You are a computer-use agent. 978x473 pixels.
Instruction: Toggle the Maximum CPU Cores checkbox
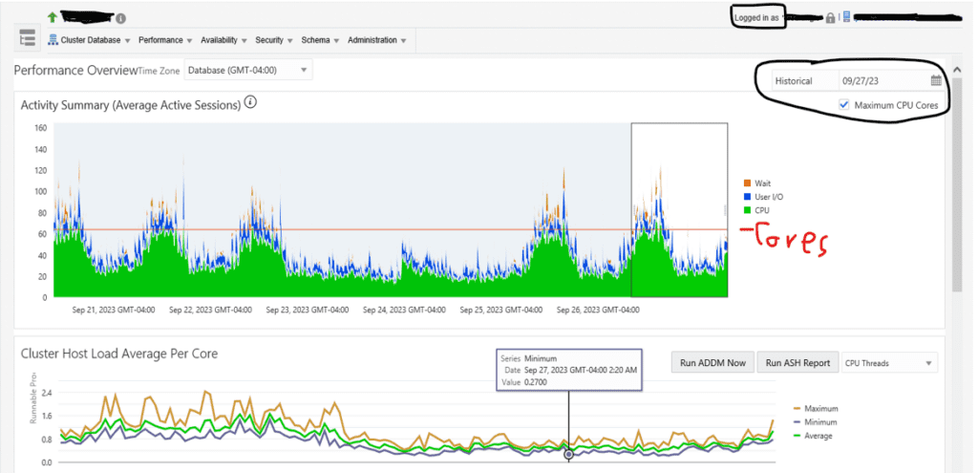coord(844,105)
